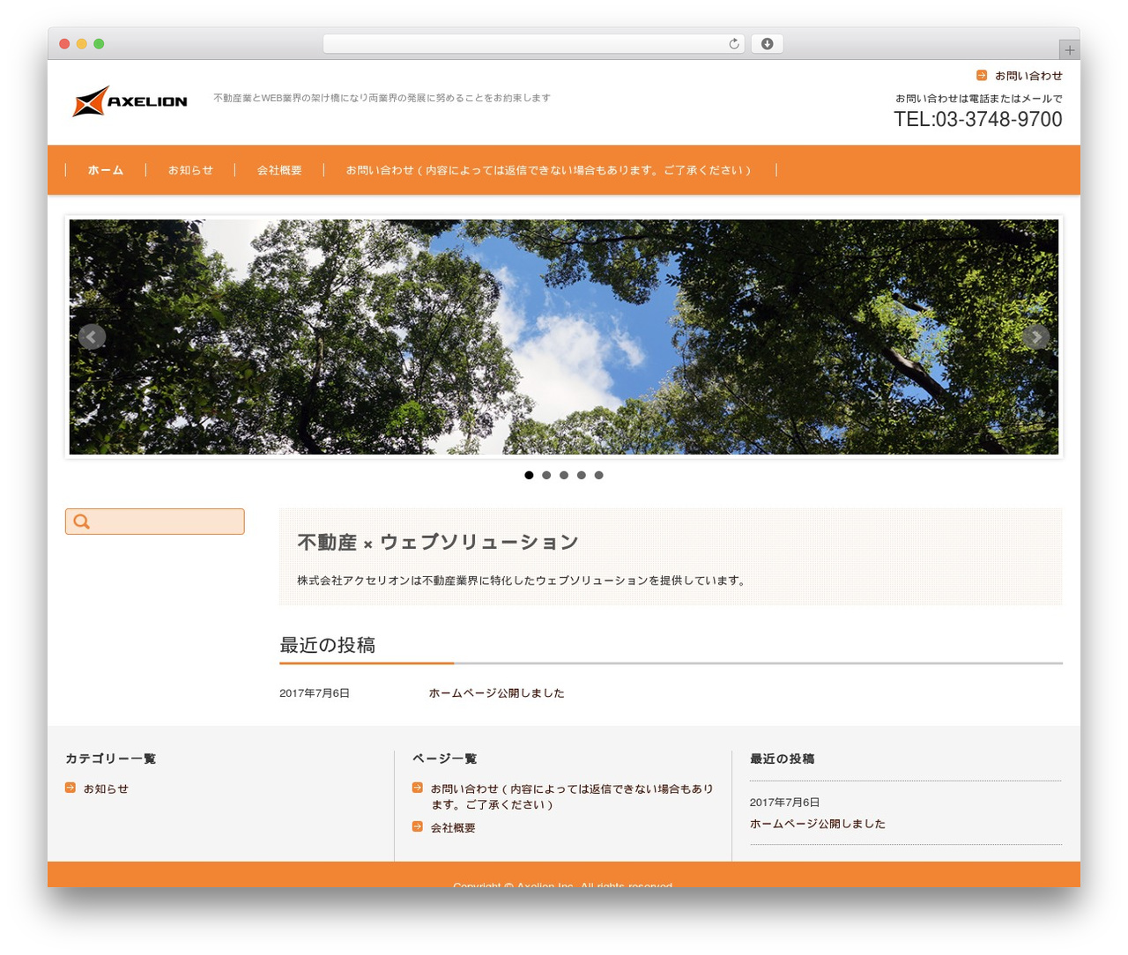Image resolution: width=1128 pixels, height=955 pixels.
Task: Open the footer page link お問い合わせ（内容によっては…
Action: point(572,796)
